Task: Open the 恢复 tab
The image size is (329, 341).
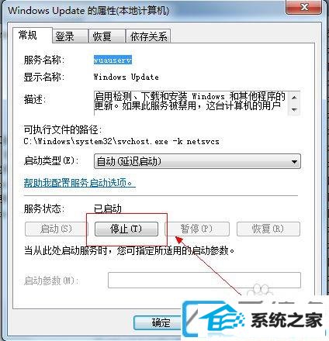Action: click(102, 36)
